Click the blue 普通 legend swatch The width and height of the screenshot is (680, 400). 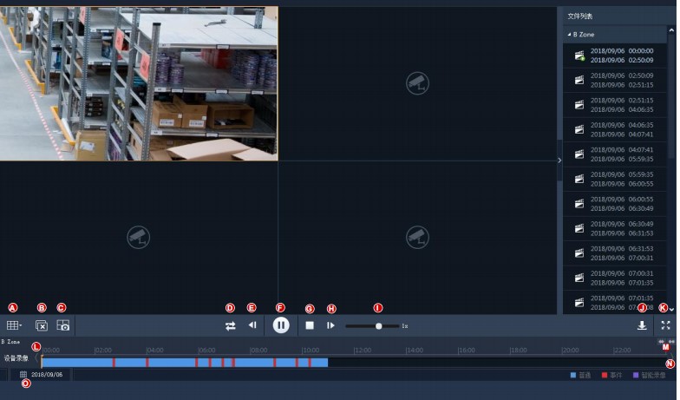point(572,375)
